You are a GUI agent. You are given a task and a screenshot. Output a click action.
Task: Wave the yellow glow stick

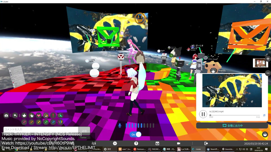tap(39, 122)
